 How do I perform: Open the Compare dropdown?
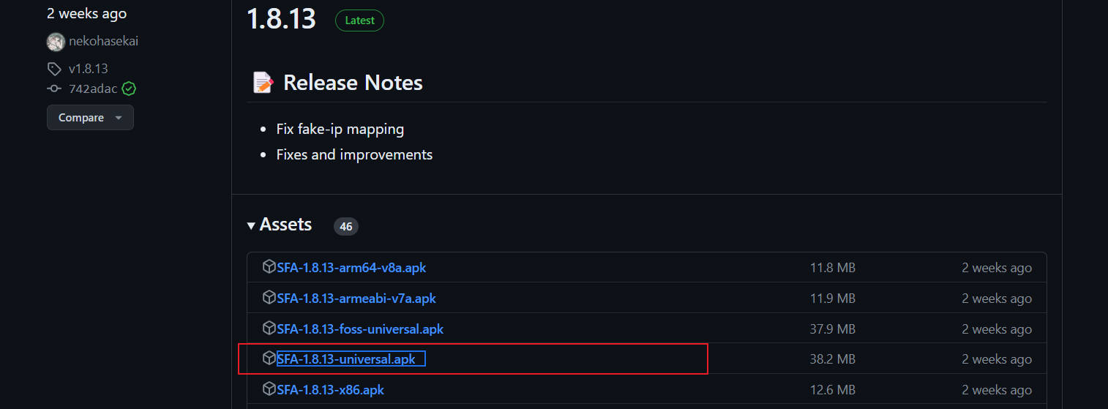90,118
